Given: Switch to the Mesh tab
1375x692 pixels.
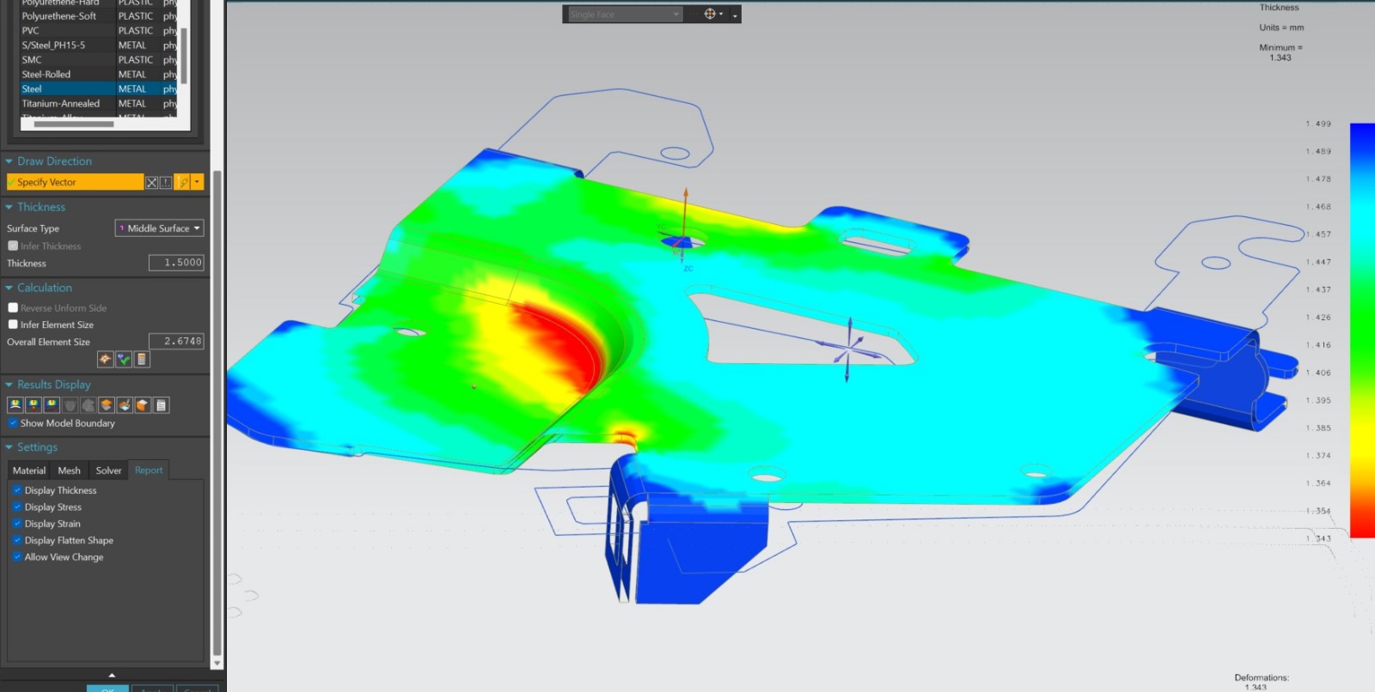Looking at the screenshot, I should point(69,470).
